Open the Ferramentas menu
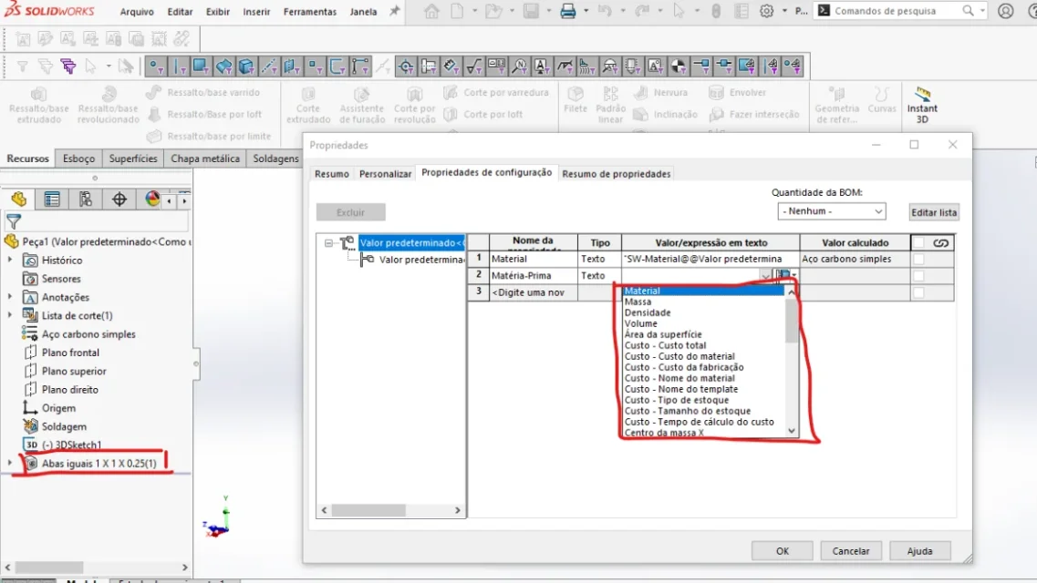 [x=309, y=12]
